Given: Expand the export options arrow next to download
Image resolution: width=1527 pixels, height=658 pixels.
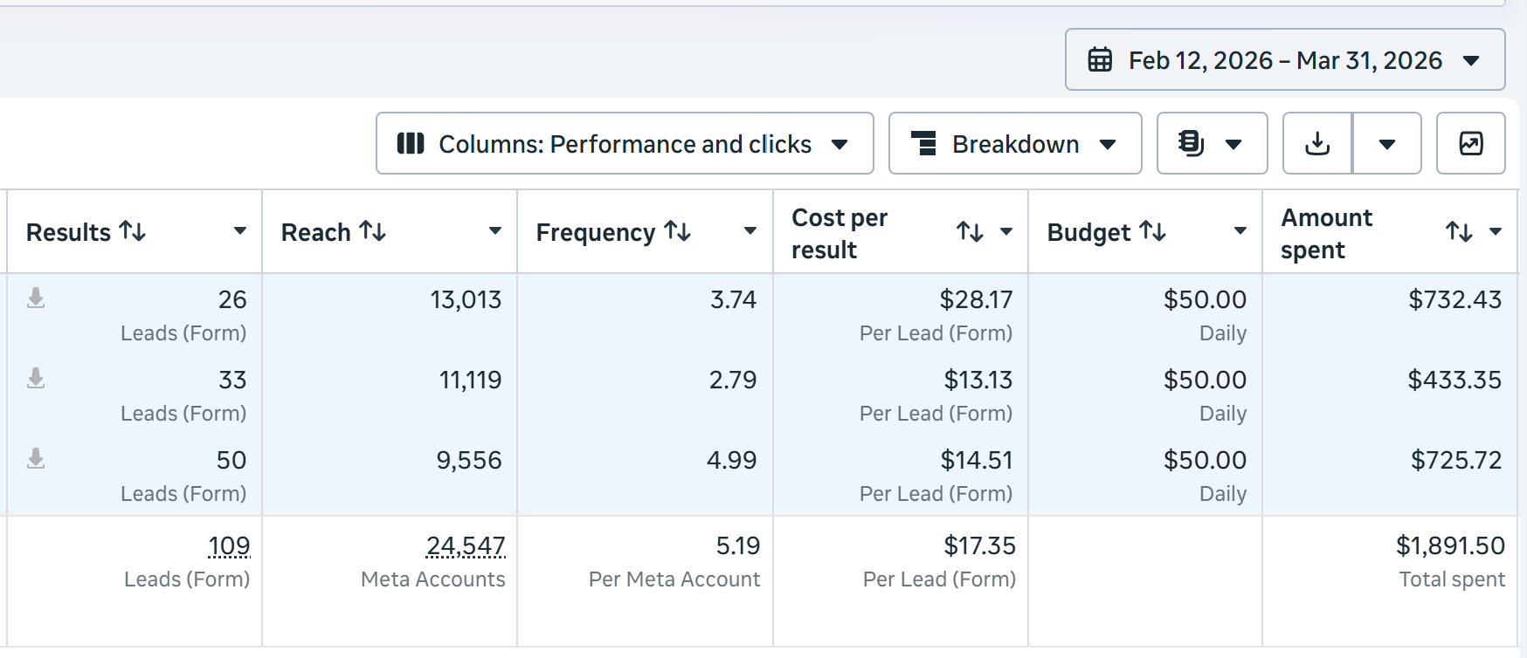Looking at the screenshot, I should tap(1387, 143).
